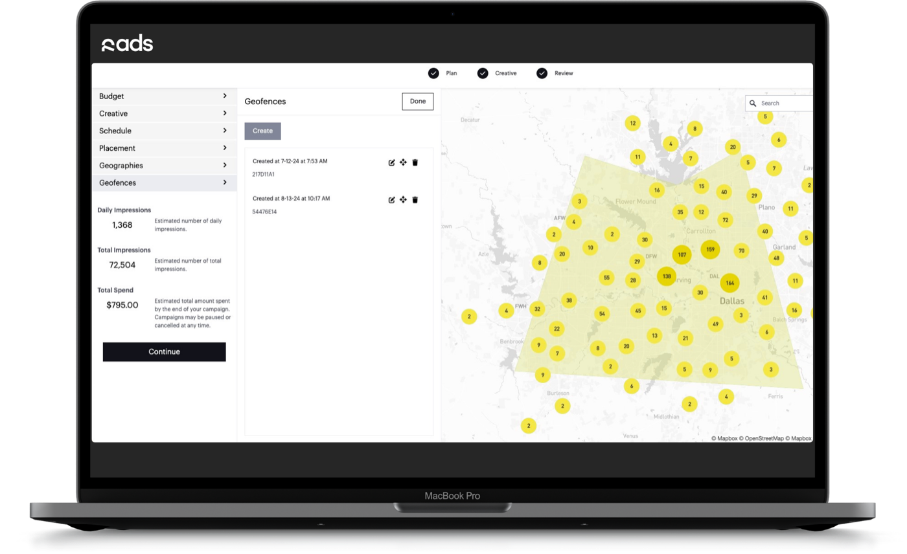Click the magnifier icon in map search
The width and height of the screenshot is (907, 554).
(x=752, y=103)
